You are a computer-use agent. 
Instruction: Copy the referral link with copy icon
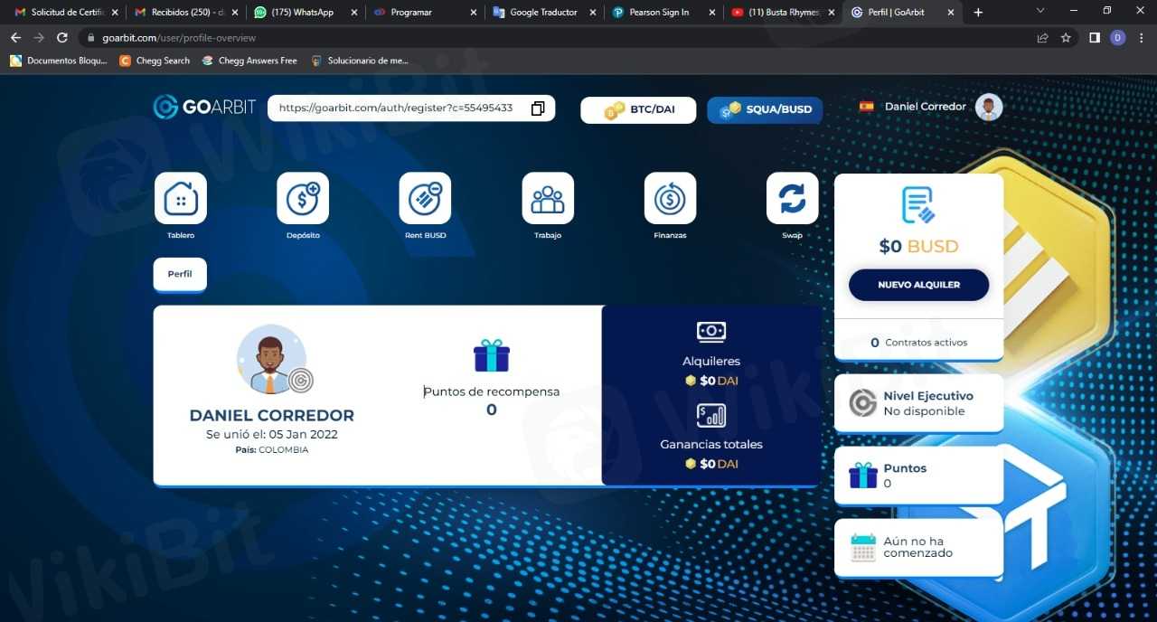[538, 108]
